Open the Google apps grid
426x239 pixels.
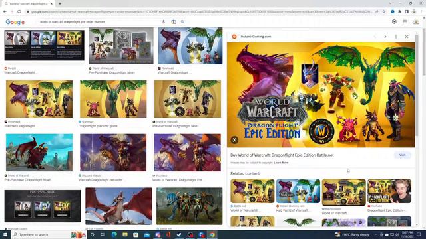click(x=405, y=22)
